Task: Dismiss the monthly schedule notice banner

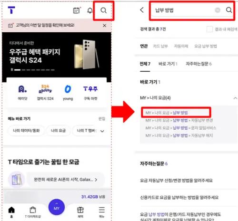Action: coord(104,26)
